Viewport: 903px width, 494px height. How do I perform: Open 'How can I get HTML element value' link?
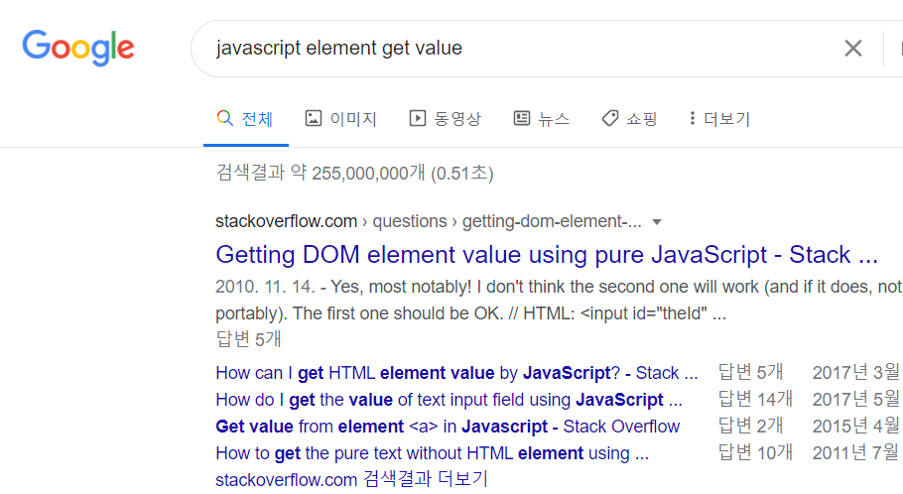pyautogui.click(x=456, y=373)
